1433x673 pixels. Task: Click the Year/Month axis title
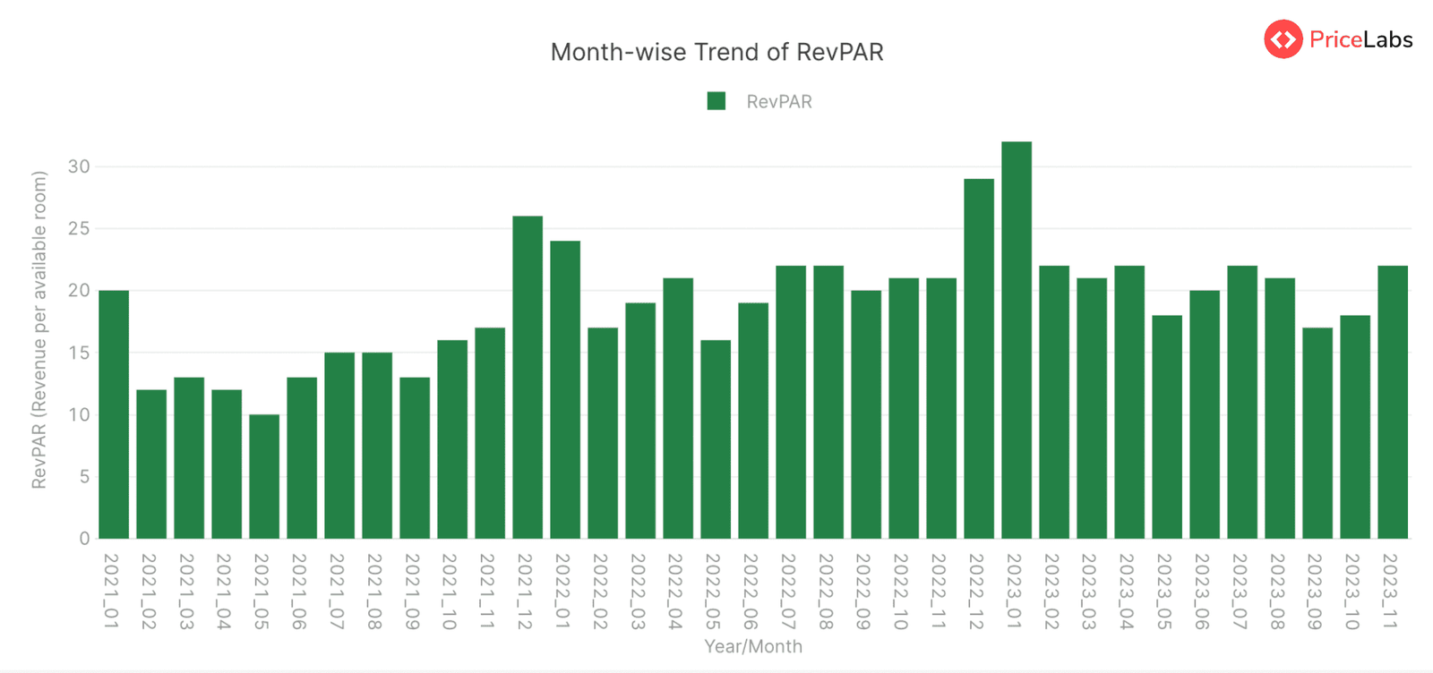753,646
